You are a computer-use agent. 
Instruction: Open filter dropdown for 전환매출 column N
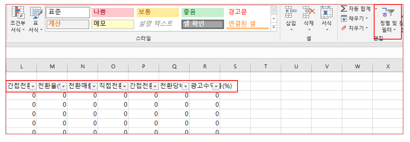(x=94, y=86)
